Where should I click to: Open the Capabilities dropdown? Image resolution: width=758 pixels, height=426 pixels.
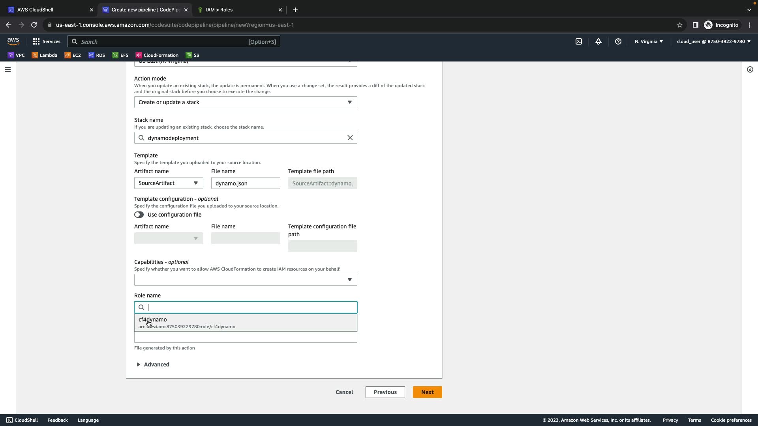click(245, 280)
